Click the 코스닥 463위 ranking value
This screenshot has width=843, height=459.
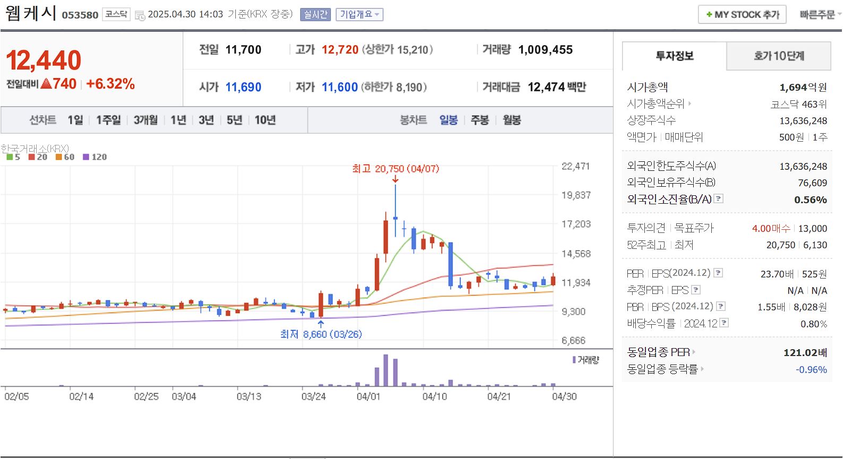(799, 105)
